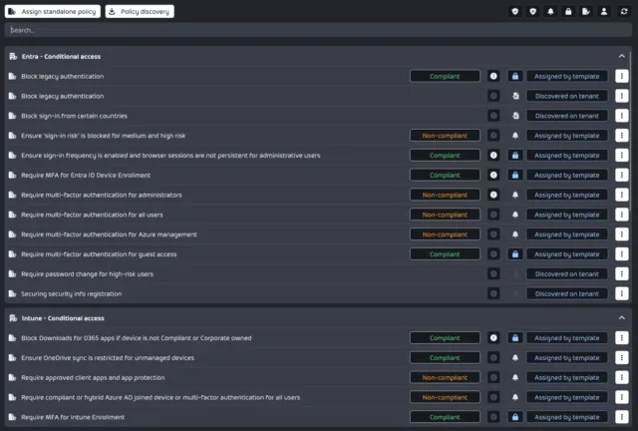The width and height of the screenshot is (638, 431).
Task: Click bell icon on Require multi-factor authentication for Azure management
Action: pyautogui.click(x=515, y=234)
